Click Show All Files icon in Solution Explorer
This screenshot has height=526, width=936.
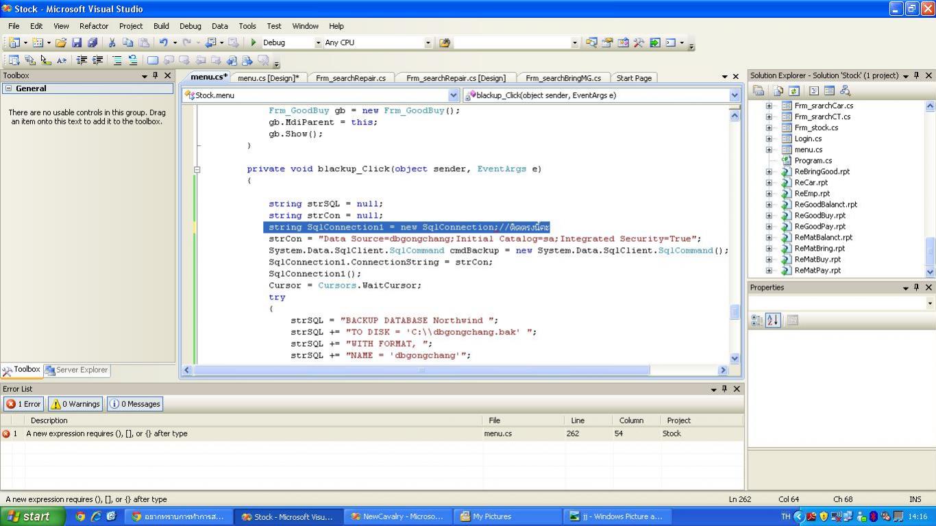point(778,90)
